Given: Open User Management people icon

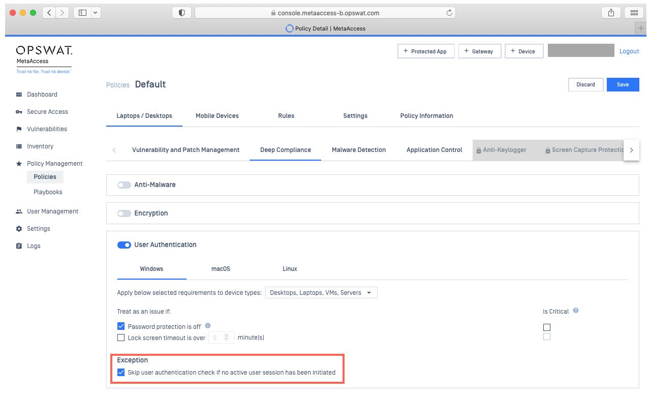Looking at the screenshot, I should (19, 211).
